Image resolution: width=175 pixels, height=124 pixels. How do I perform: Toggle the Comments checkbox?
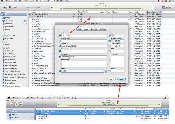click(60, 64)
